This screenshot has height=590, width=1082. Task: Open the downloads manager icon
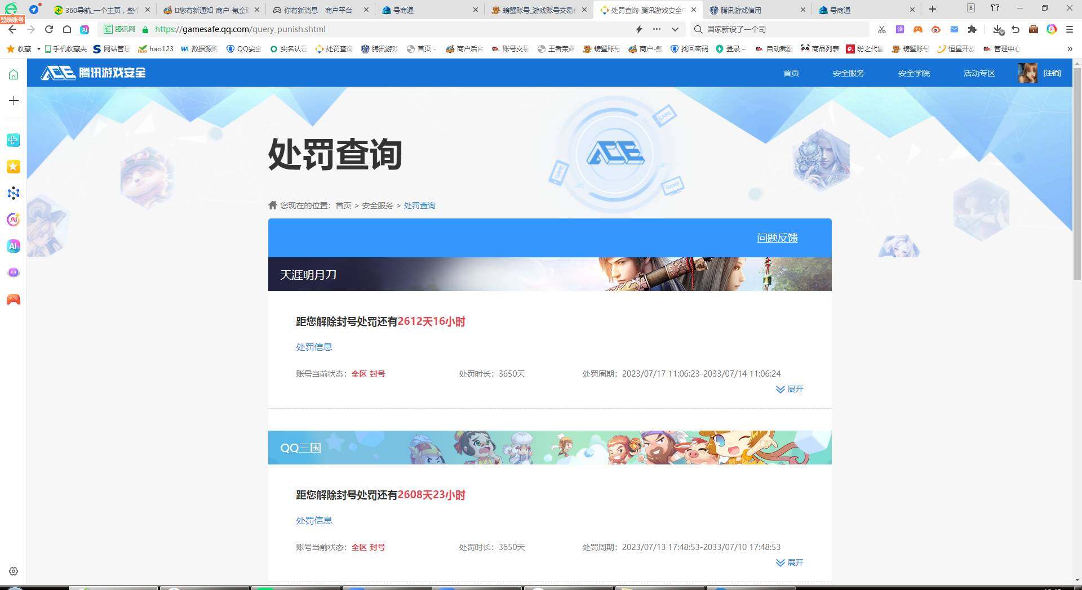[x=998, y=29]
